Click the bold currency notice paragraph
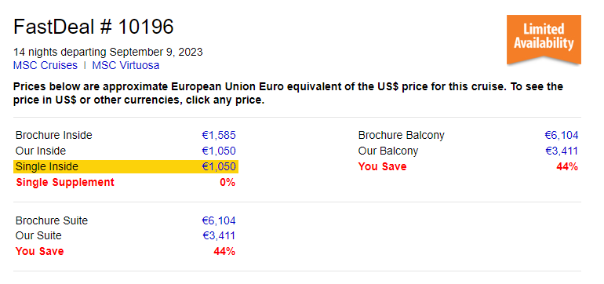This screenshot has width=604, height=284. pyautogui.click(x=288, y=93)
